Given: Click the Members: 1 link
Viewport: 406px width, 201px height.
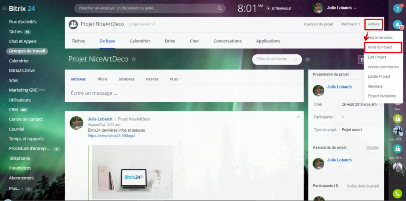Looking at the screenshot, I should click(350, 24).
